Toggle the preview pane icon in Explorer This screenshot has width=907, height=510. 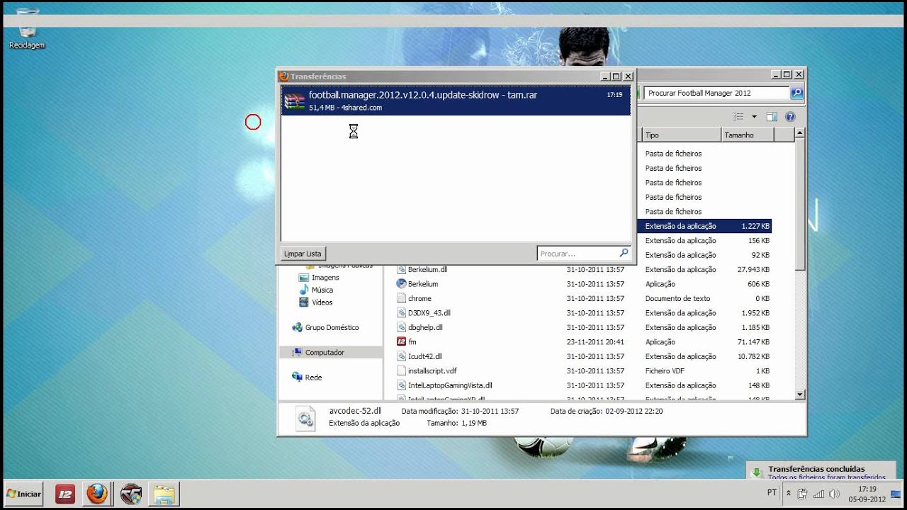click(772, 117)
